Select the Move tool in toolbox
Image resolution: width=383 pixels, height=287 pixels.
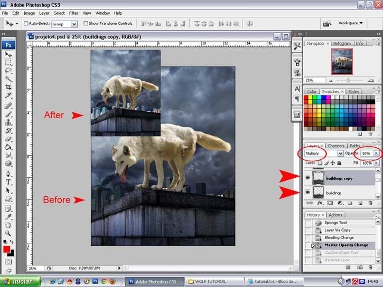click(x=8, y=55)
